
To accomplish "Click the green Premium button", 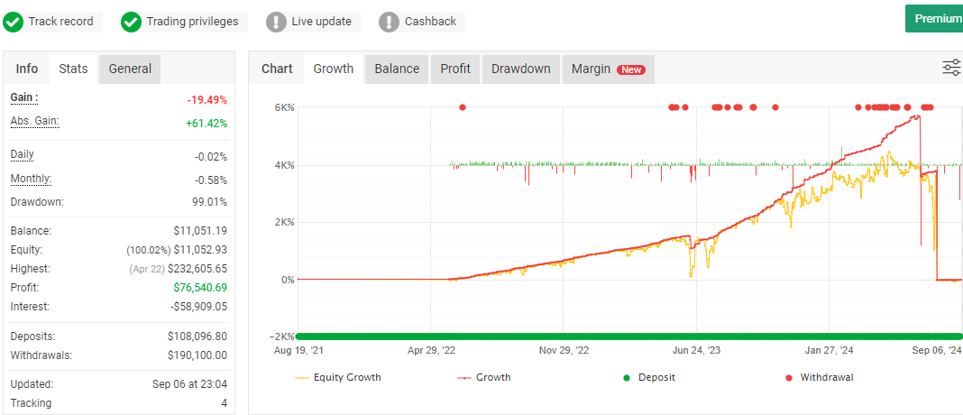I will (934, 18).
